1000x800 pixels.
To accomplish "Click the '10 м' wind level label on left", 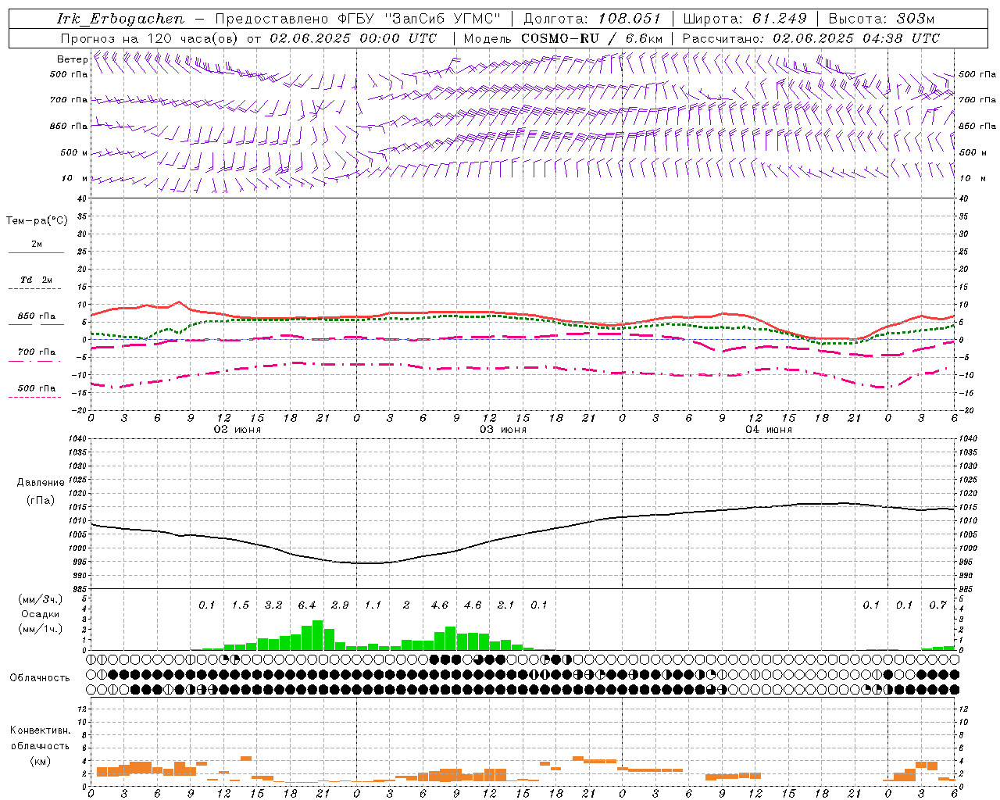I will tap(75, 179).
